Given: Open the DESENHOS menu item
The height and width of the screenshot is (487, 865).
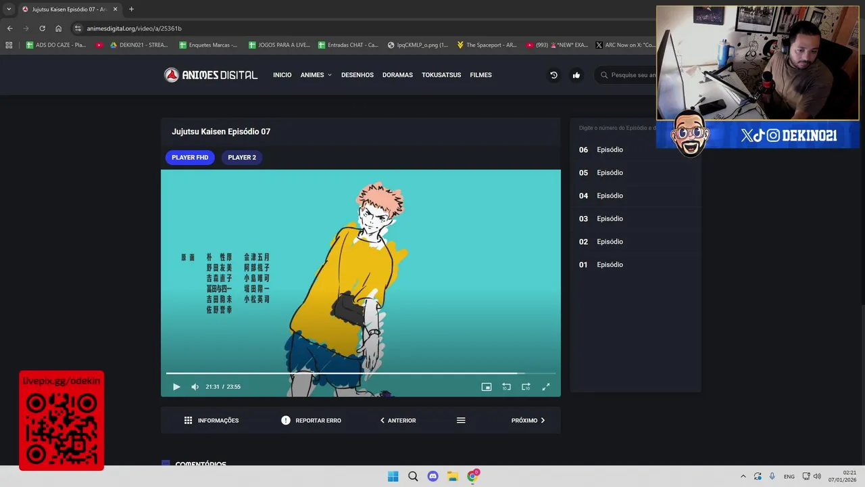Looking at the screenshot, I should pos(357,75).
